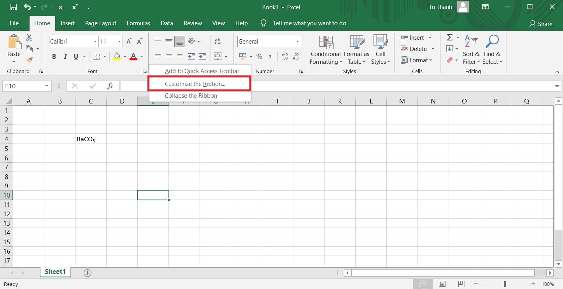
Task: Click the Insert Function fx icon
Action: pyautogui.click(x=110, y=86)
